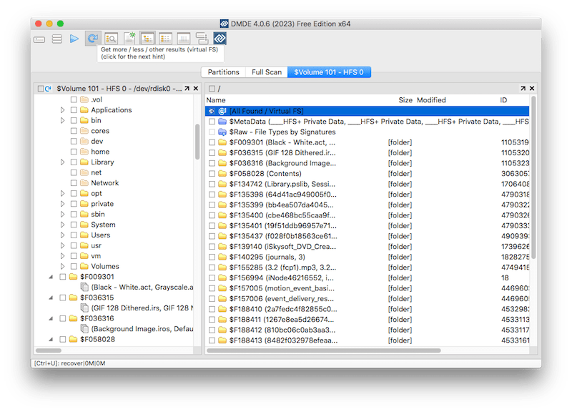This screenshot has width=572, height=412.
Task: Check the root checkbox in left panel header
Action: coord(41,88)
